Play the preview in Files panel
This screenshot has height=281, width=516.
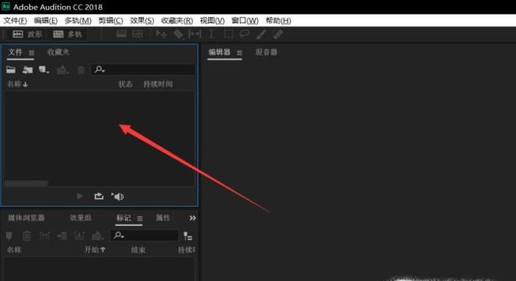click(x=79, y=196)
